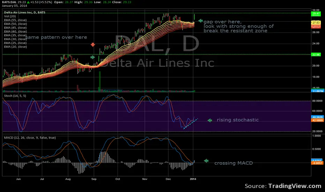Click the 26.00 price axis tick

pos(316,32)
